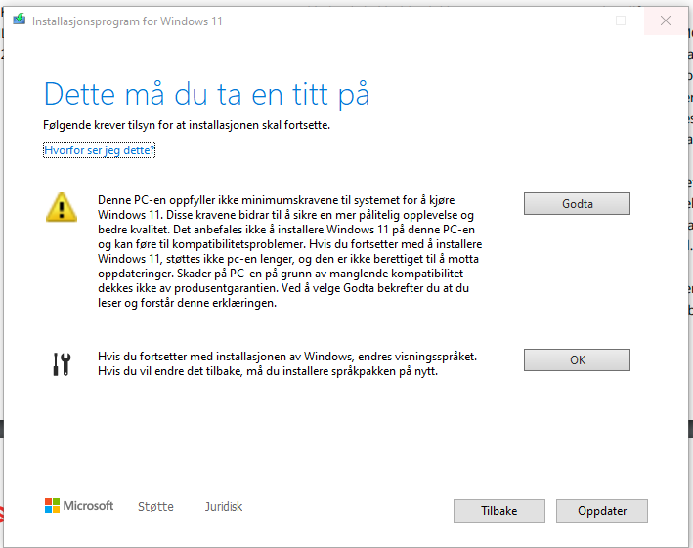Open the Juridisk legal link
Viewport: 693px width, 548px height.
(x=224, y=507)
